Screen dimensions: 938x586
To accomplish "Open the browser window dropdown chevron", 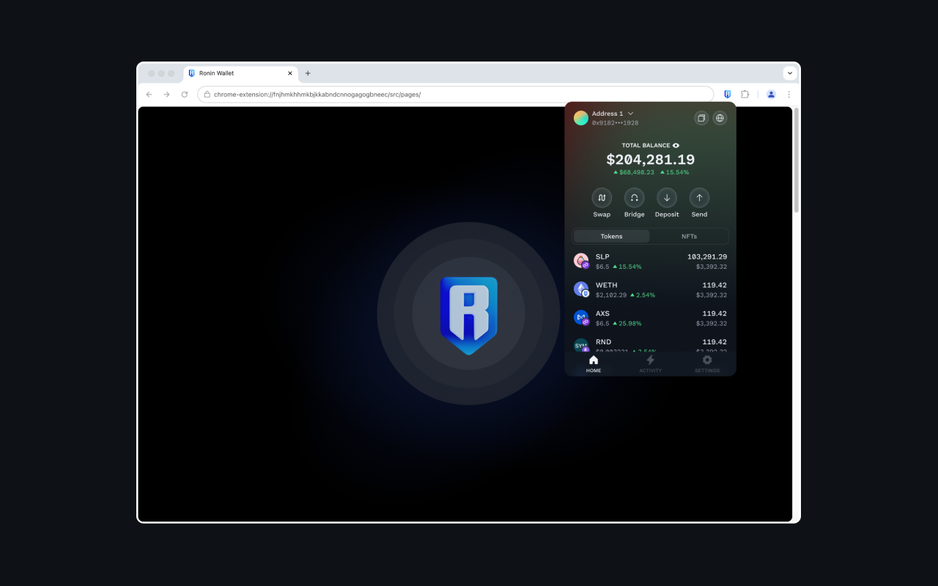I will tap(789, 73).
